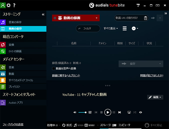Viewport: 169px width, 129px height.
Task: Expand the right panel chevrons
Action: (x=166, y=13)
